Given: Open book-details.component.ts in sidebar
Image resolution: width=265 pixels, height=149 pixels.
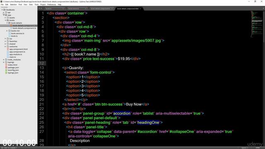Looking at the screenshot, I should [x=24, y=28].
